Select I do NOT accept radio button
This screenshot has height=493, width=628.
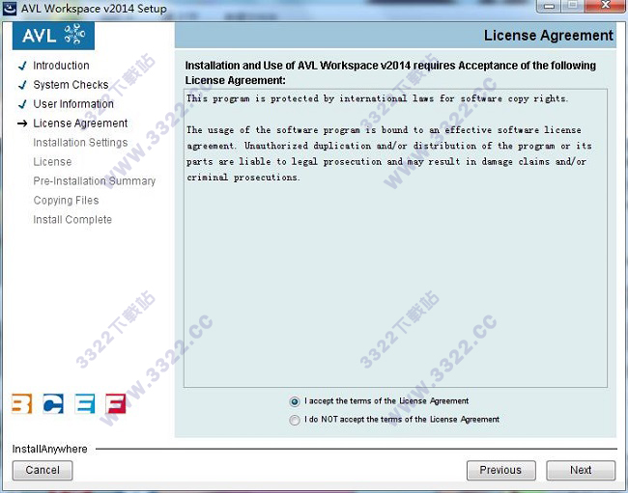pyautogui.click(x=295, y=421)
